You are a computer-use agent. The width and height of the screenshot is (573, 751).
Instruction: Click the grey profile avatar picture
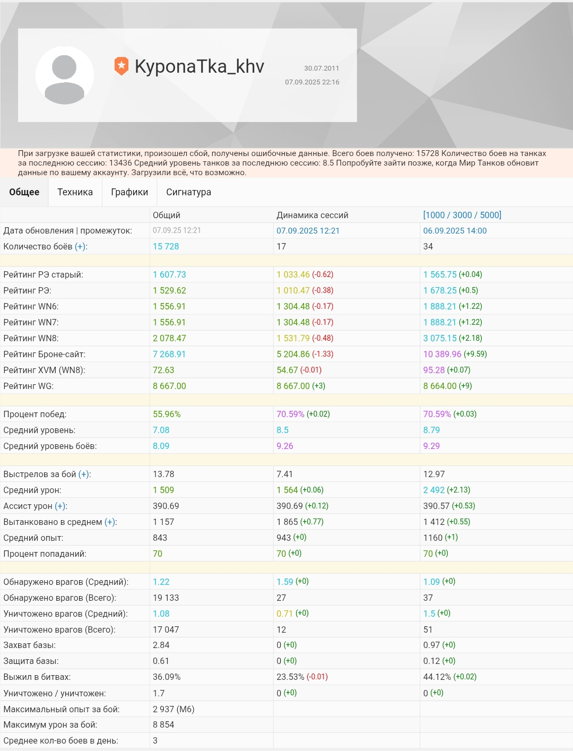point(65,75)
